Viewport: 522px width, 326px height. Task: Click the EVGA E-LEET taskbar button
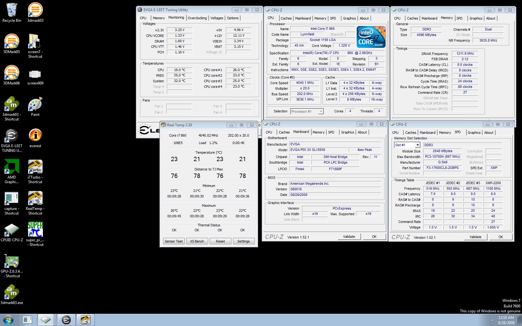[66, 320]
